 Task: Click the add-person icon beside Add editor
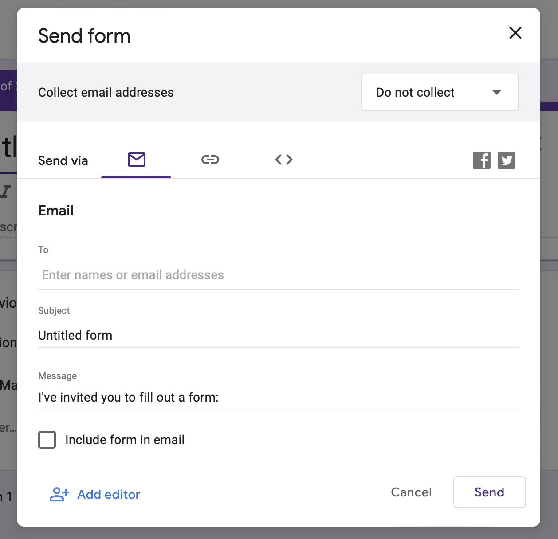[x=59, y=494]
